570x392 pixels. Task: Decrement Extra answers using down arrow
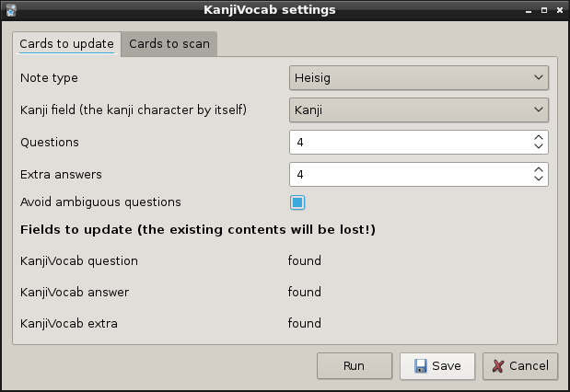tap(539, 179)
